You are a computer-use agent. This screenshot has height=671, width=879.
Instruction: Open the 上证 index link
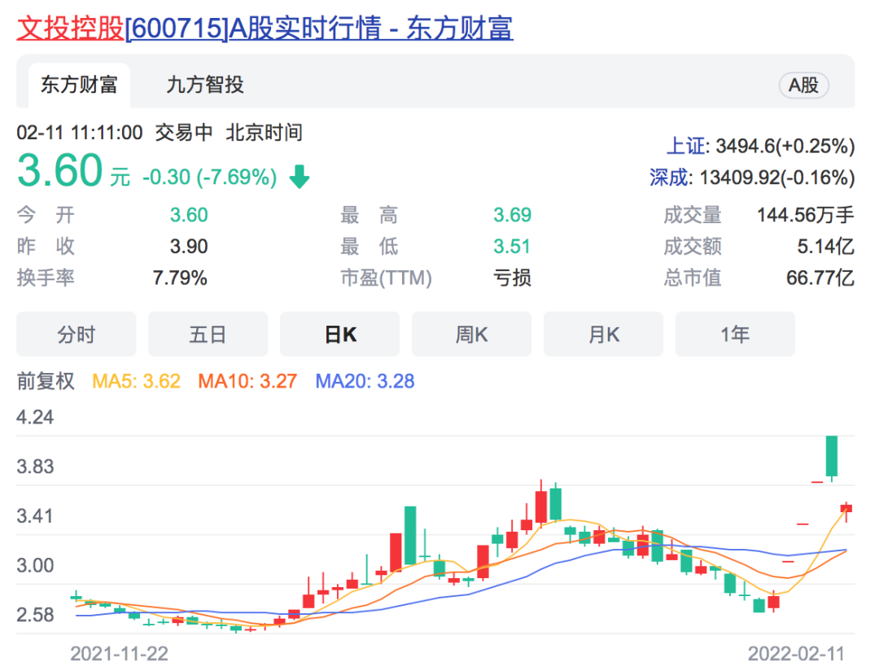coord(686,147)
